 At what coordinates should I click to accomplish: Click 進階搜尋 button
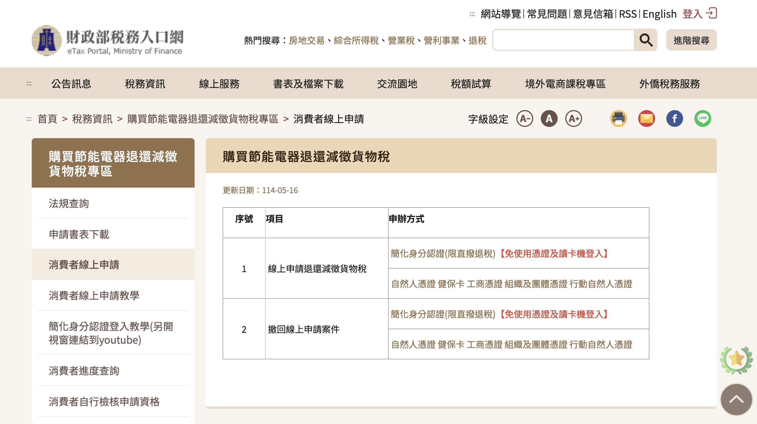[692, 40]
